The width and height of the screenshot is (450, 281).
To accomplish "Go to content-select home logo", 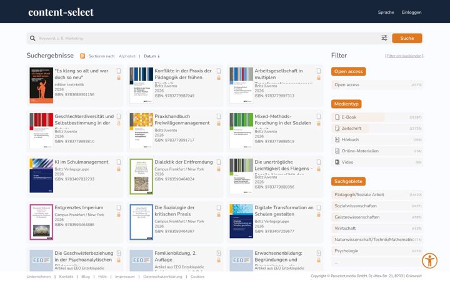I will (61, 12).
